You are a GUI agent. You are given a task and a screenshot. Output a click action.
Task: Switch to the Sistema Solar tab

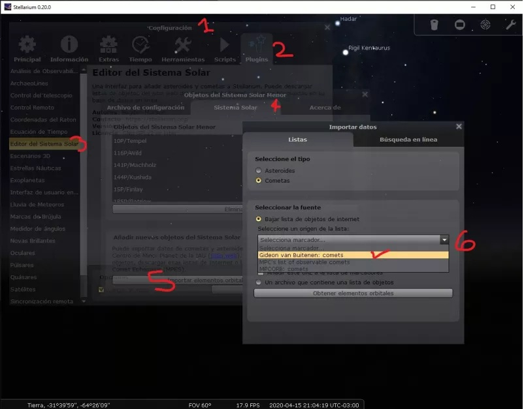pos(235,108)
